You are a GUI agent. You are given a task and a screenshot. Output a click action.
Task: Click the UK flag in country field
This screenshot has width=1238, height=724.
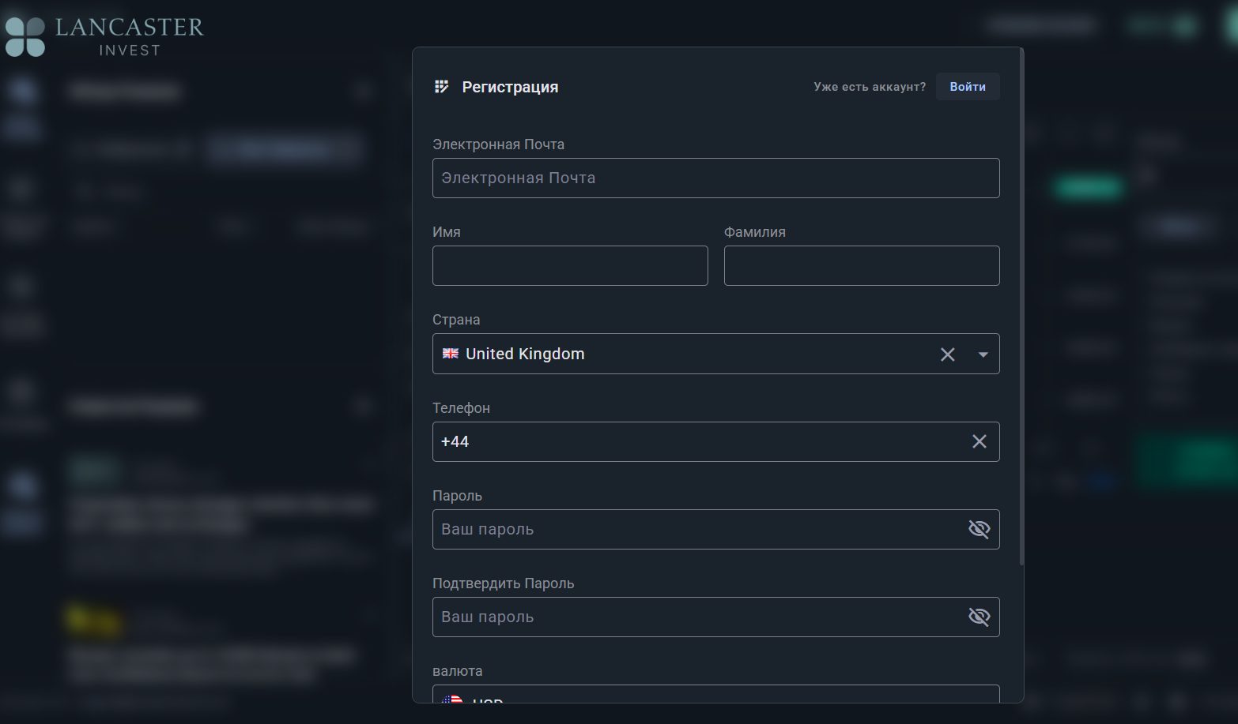click(x=451, y=354)
